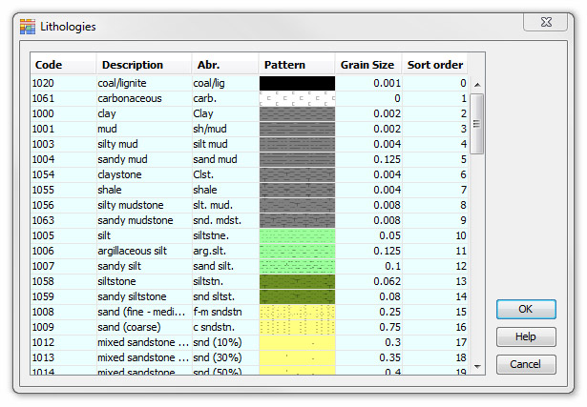
Task: Open Help for lithologies
Action: (526, 336)
